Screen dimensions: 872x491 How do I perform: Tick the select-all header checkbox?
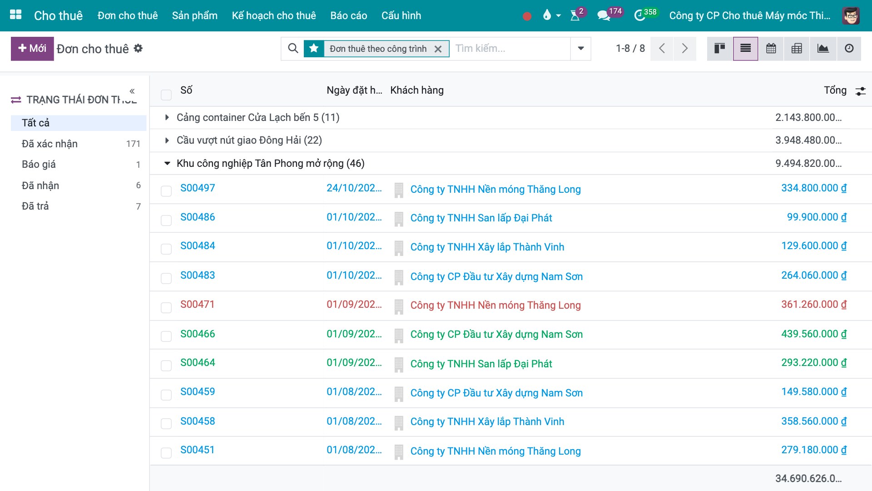(x=166, y=95)
